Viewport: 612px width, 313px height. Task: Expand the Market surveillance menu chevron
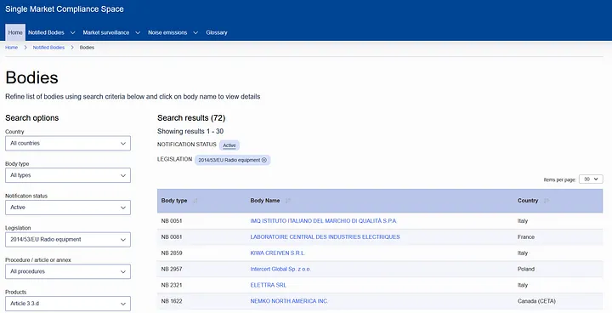click(x=138, y=33)
